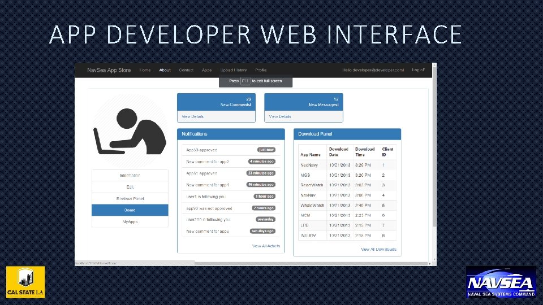This screenshot has height=305, width=543.
Task: Click the 'yesterday' time badge
Action: (x=266, y=220)
